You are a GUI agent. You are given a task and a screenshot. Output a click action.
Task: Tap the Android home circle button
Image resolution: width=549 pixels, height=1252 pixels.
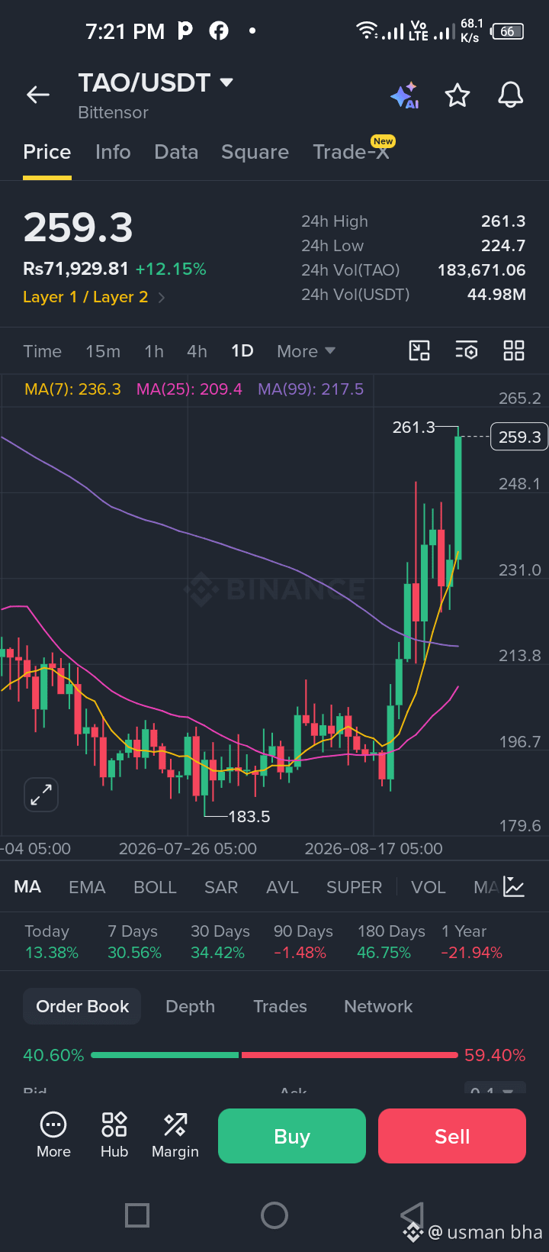point(274,1215)
